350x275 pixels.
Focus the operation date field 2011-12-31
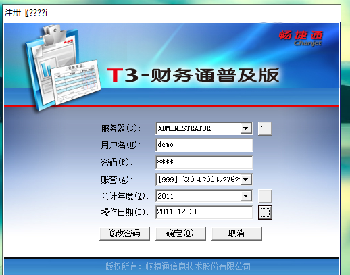click(204, 212)
